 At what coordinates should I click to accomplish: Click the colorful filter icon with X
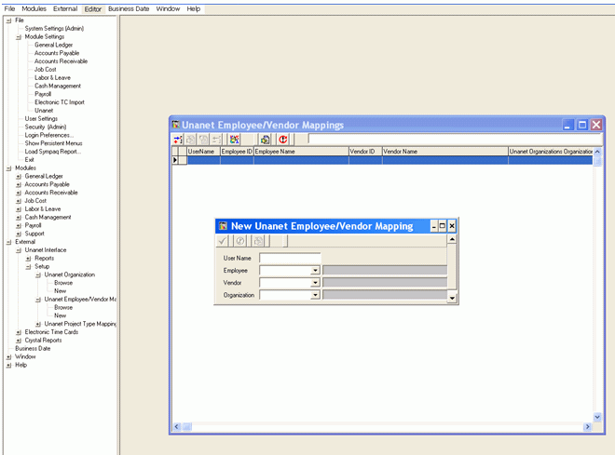(235, 140)
